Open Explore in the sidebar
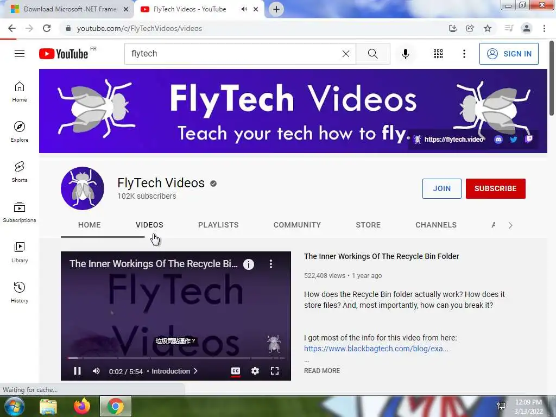The height and width of the screenshot is (417, 556). click(x=20, y=131)
